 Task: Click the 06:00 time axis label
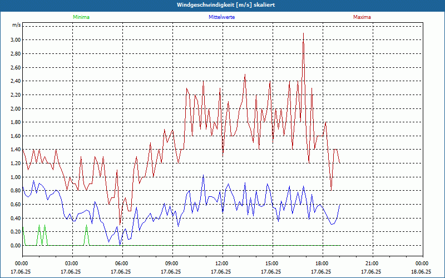pos(122,264)
